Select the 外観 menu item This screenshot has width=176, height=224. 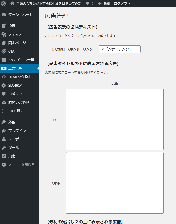click(x=12, y=122)
